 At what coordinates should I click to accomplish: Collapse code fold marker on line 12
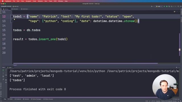[12, 17]
